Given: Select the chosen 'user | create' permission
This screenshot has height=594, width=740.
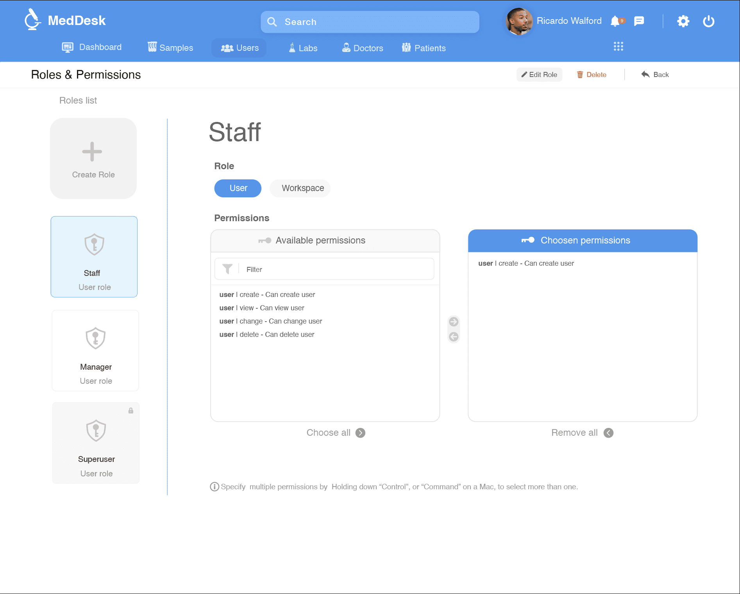Looking at the screenshot, I should (526, 263).
